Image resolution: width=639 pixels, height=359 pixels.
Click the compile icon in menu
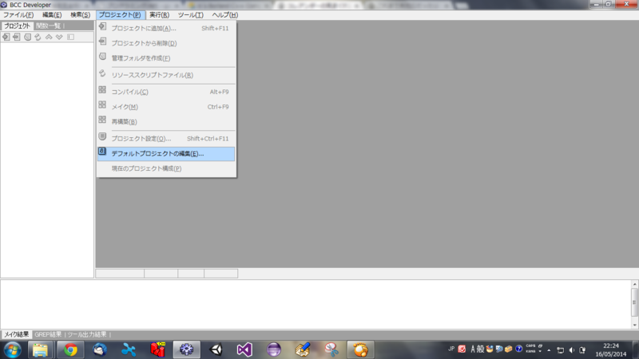(102, 90)
